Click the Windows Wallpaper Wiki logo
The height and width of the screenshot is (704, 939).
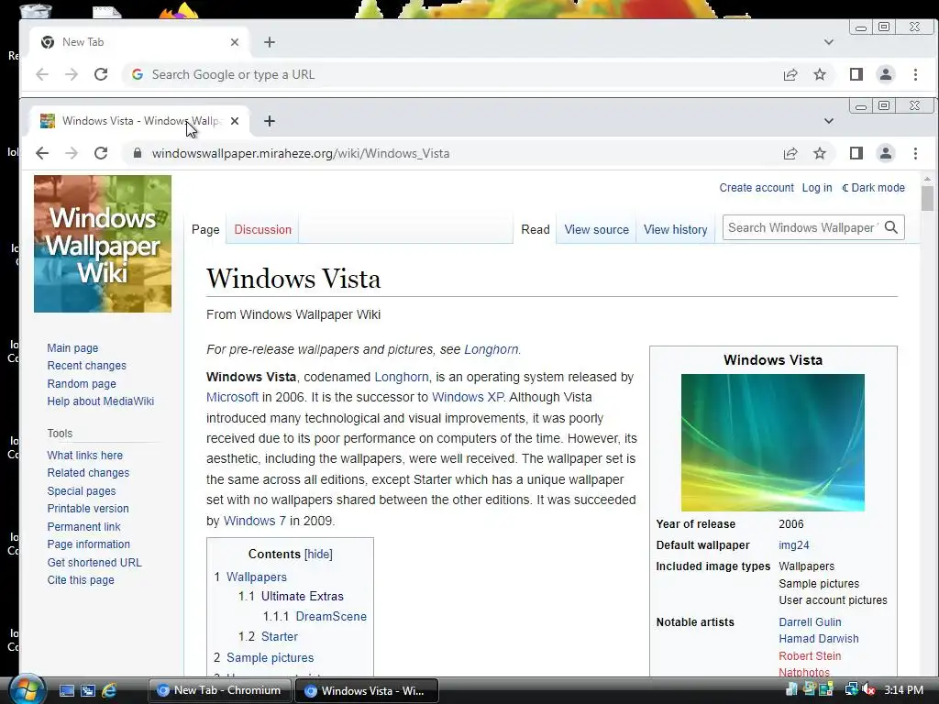[x=103, y=244]
